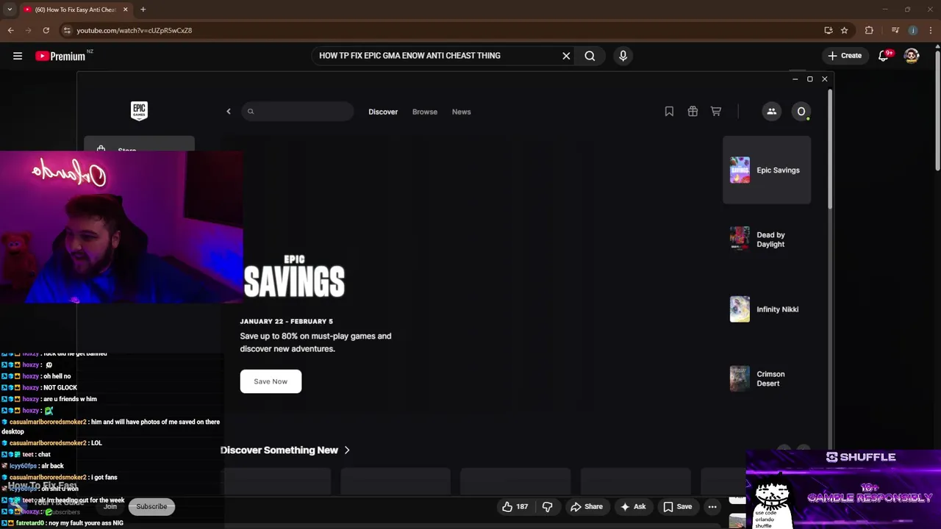
Task: Expand Discover Something New section
Action: click(285, 450)
